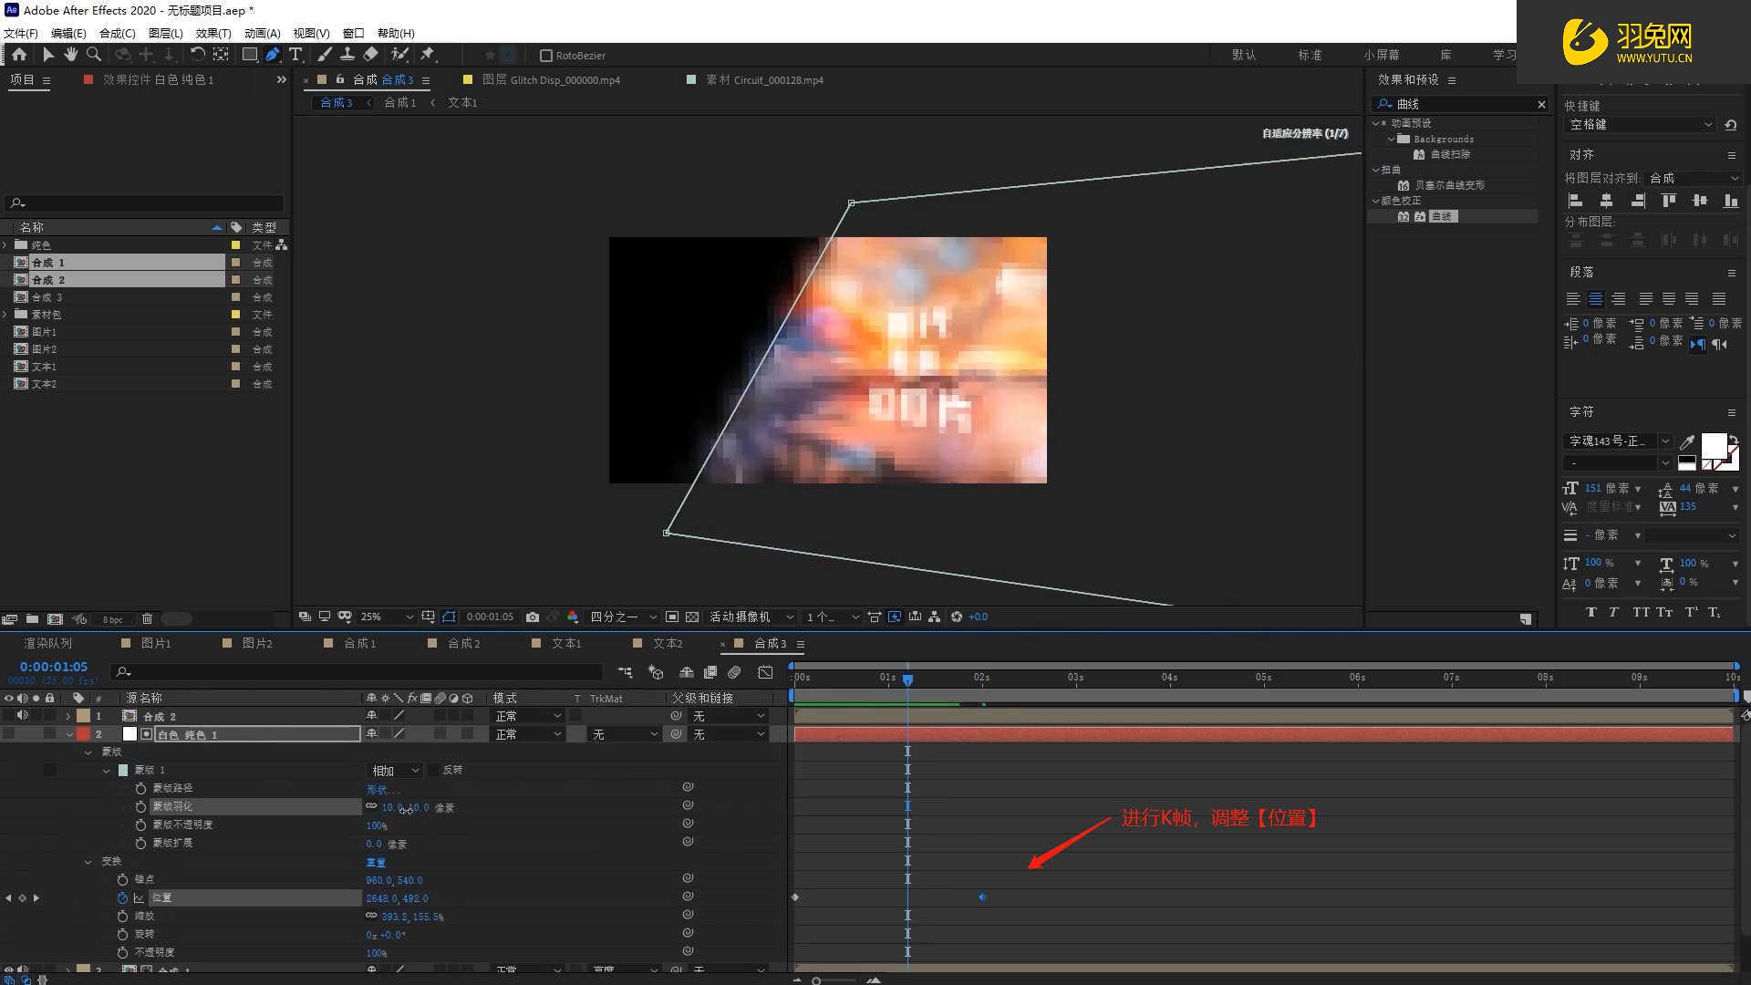Click 重置 reset link for transform
This screenshot has height=985, width=1751.
[376, 863]
